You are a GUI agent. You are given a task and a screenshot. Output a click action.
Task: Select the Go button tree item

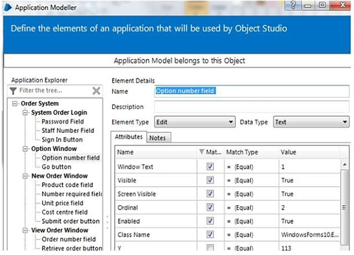[x=56, y=167]
